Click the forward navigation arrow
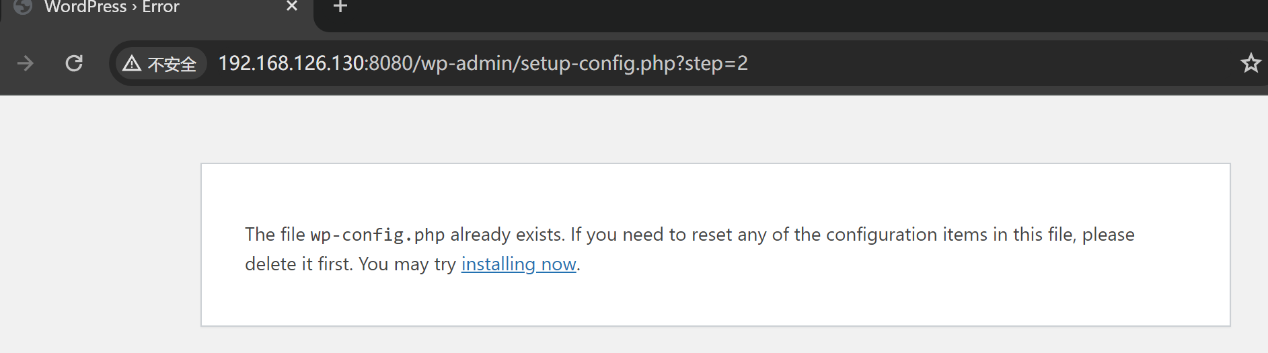Screen dimensions: 1268x353 (x=26, y=63)
